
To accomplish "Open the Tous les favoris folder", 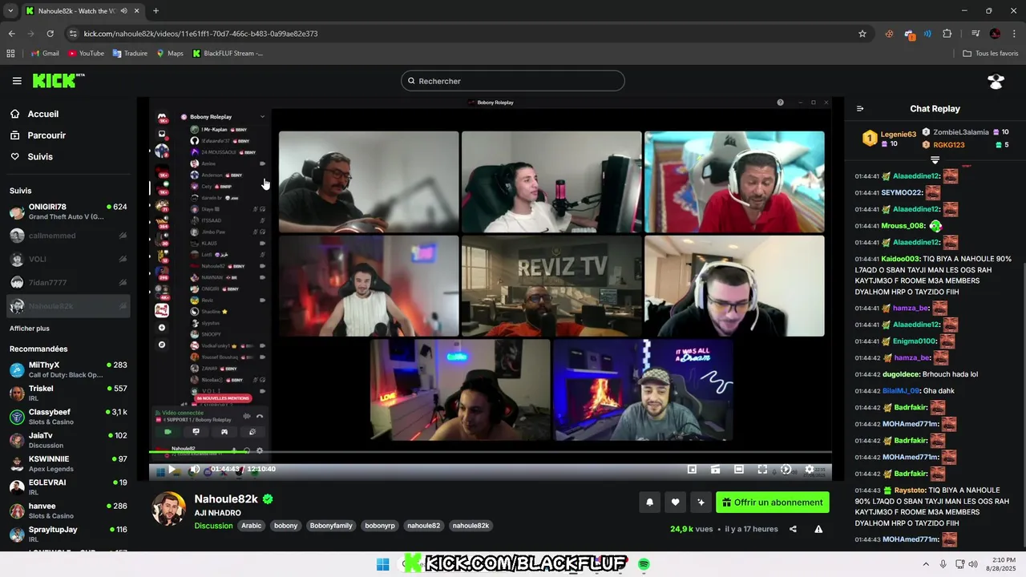I will (x=991, y=54).
